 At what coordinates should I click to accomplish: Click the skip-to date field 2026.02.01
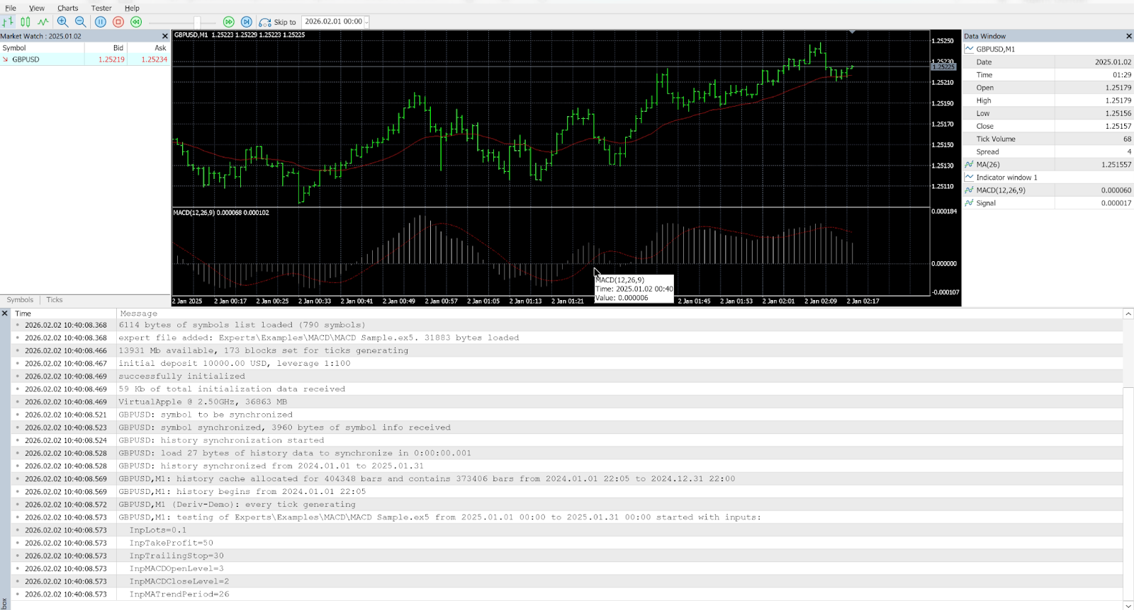coord(332,22)
